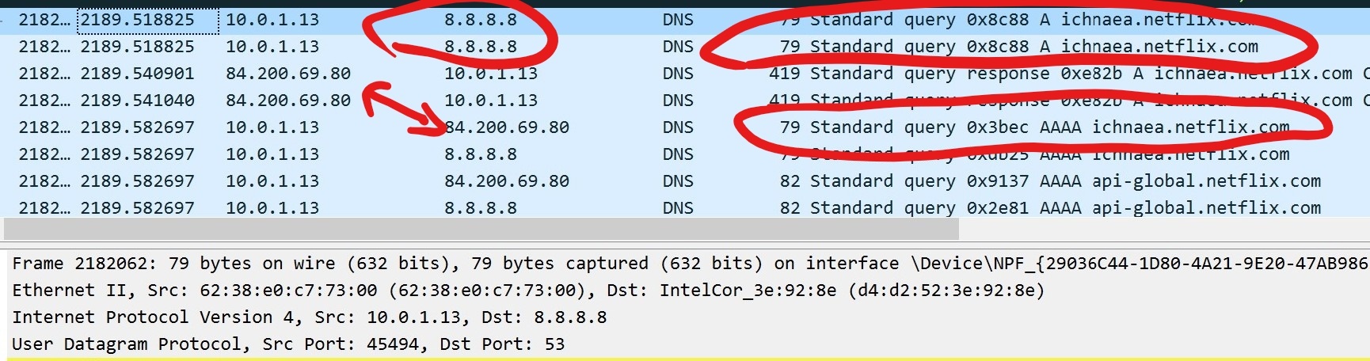Select query 0x2e81 AAAA api-global.netflix.com row
The height and width of the screenshot is (361, 1370).
(x=685, y=207)
